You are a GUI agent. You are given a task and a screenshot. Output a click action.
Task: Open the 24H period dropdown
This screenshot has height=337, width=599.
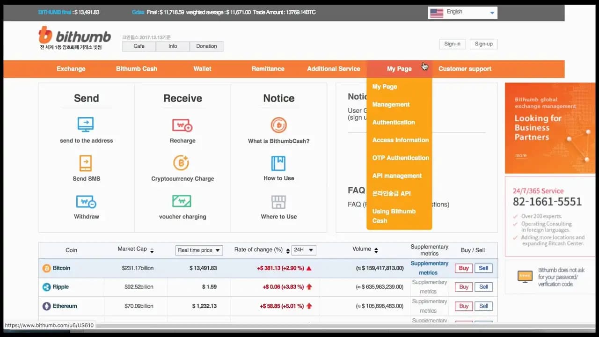point(304,250)
